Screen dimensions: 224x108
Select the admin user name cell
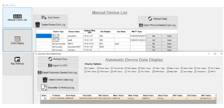[122, 44]
